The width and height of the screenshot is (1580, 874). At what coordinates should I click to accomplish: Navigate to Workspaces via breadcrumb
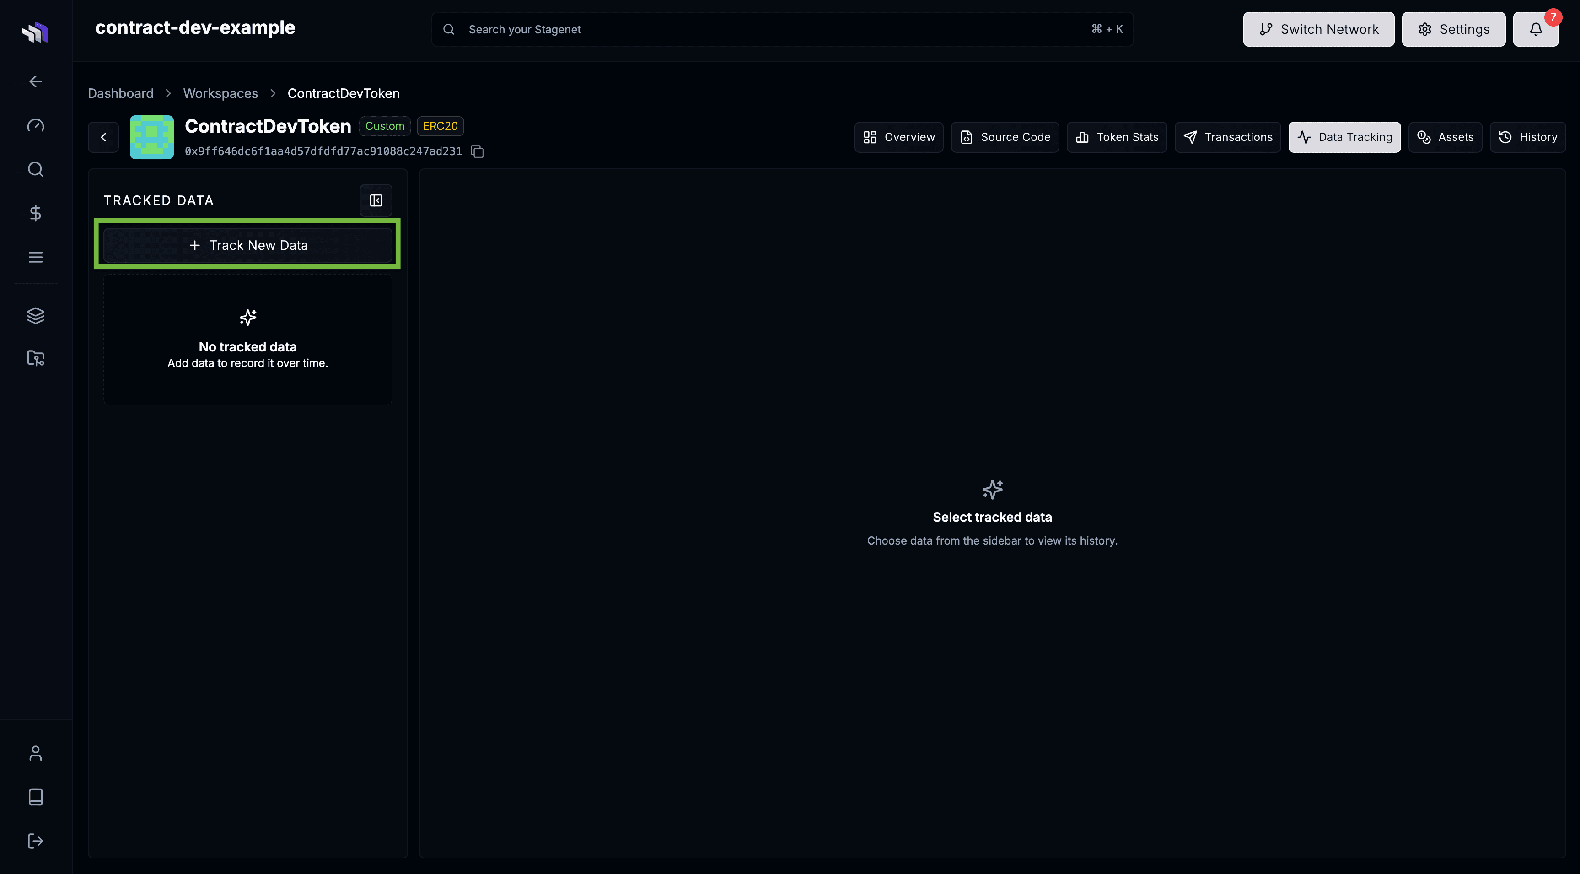(220, 93)
